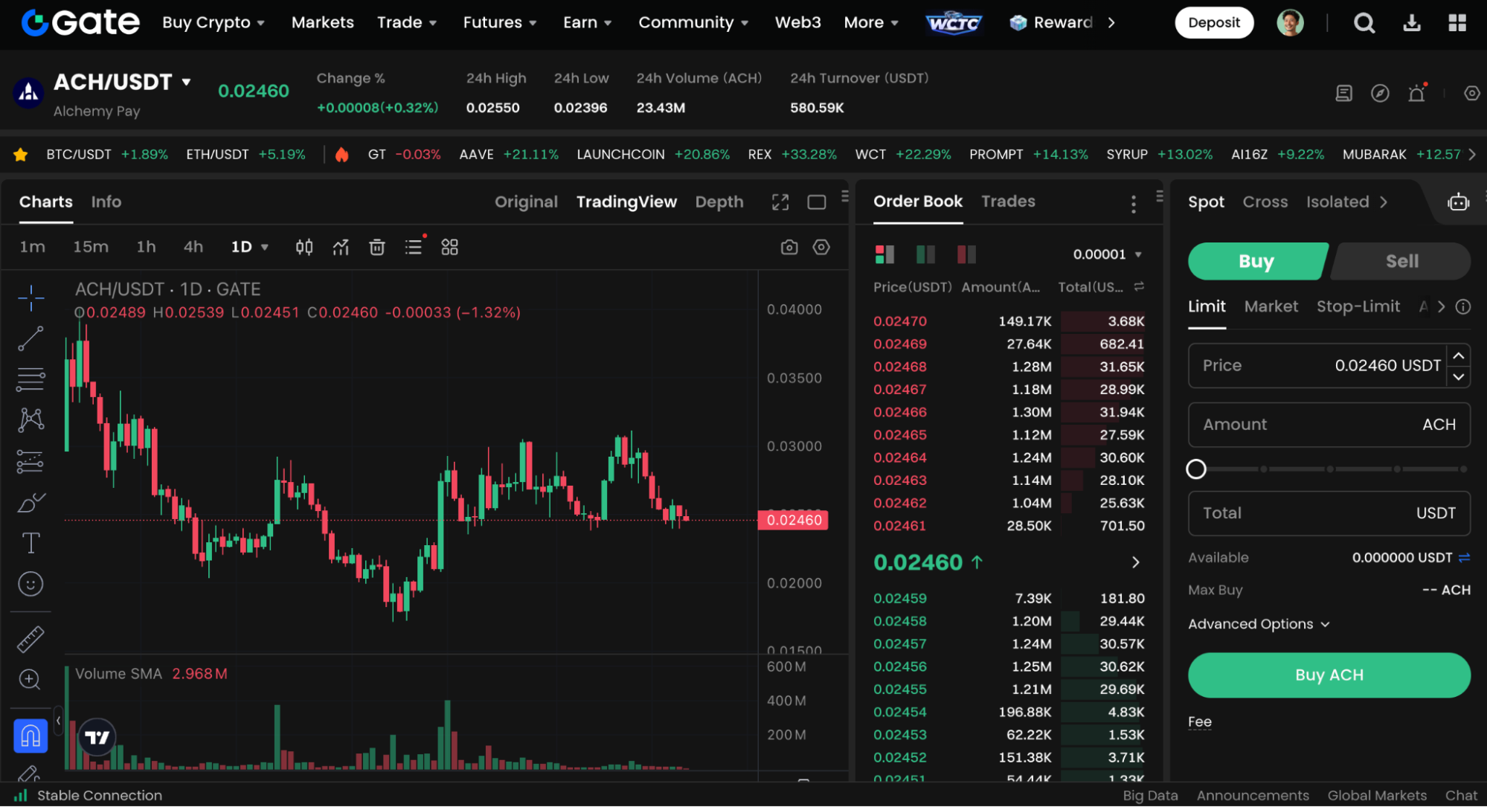Click the Gate logo
This screenshot has width=1487, height=807.
click(x=80, y=22)
